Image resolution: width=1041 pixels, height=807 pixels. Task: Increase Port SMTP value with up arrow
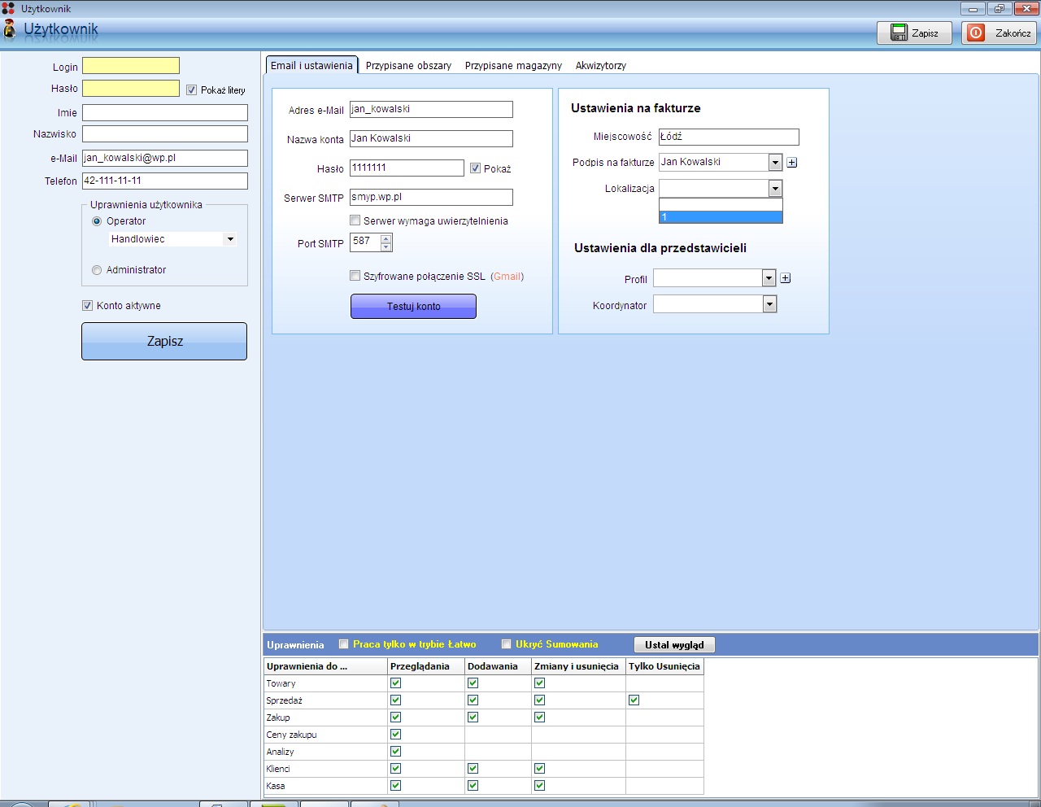click(x=386, y=238)
